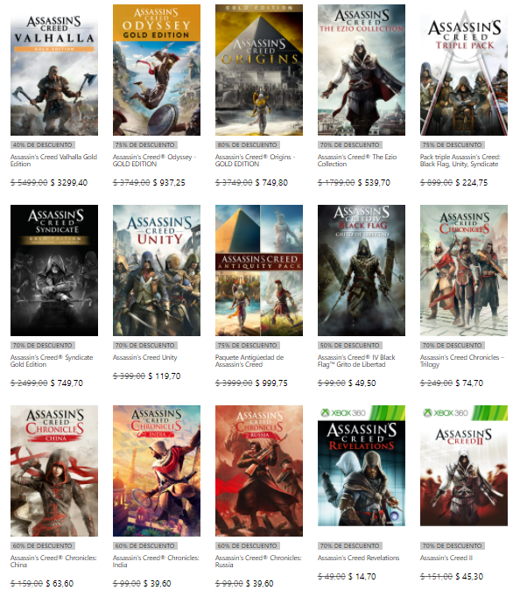Open the Chronicles India cover thumbnail
This screenshot has height=597, width=527.
click(x=157, y=471)
